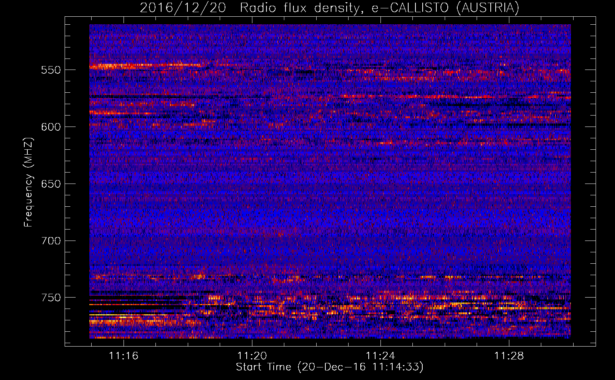The width and height of the screenshot is (615, 380).
Task: Click the 11:24 time tick label
Action: click(x=380, y=356)
